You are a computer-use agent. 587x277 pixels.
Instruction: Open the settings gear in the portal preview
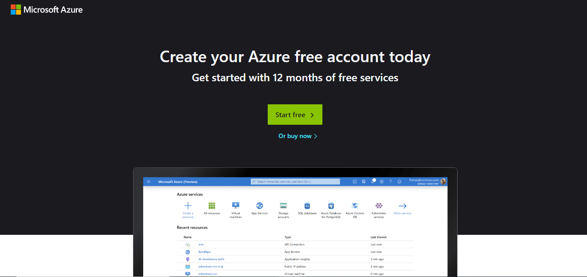click(x=382, y=182)
